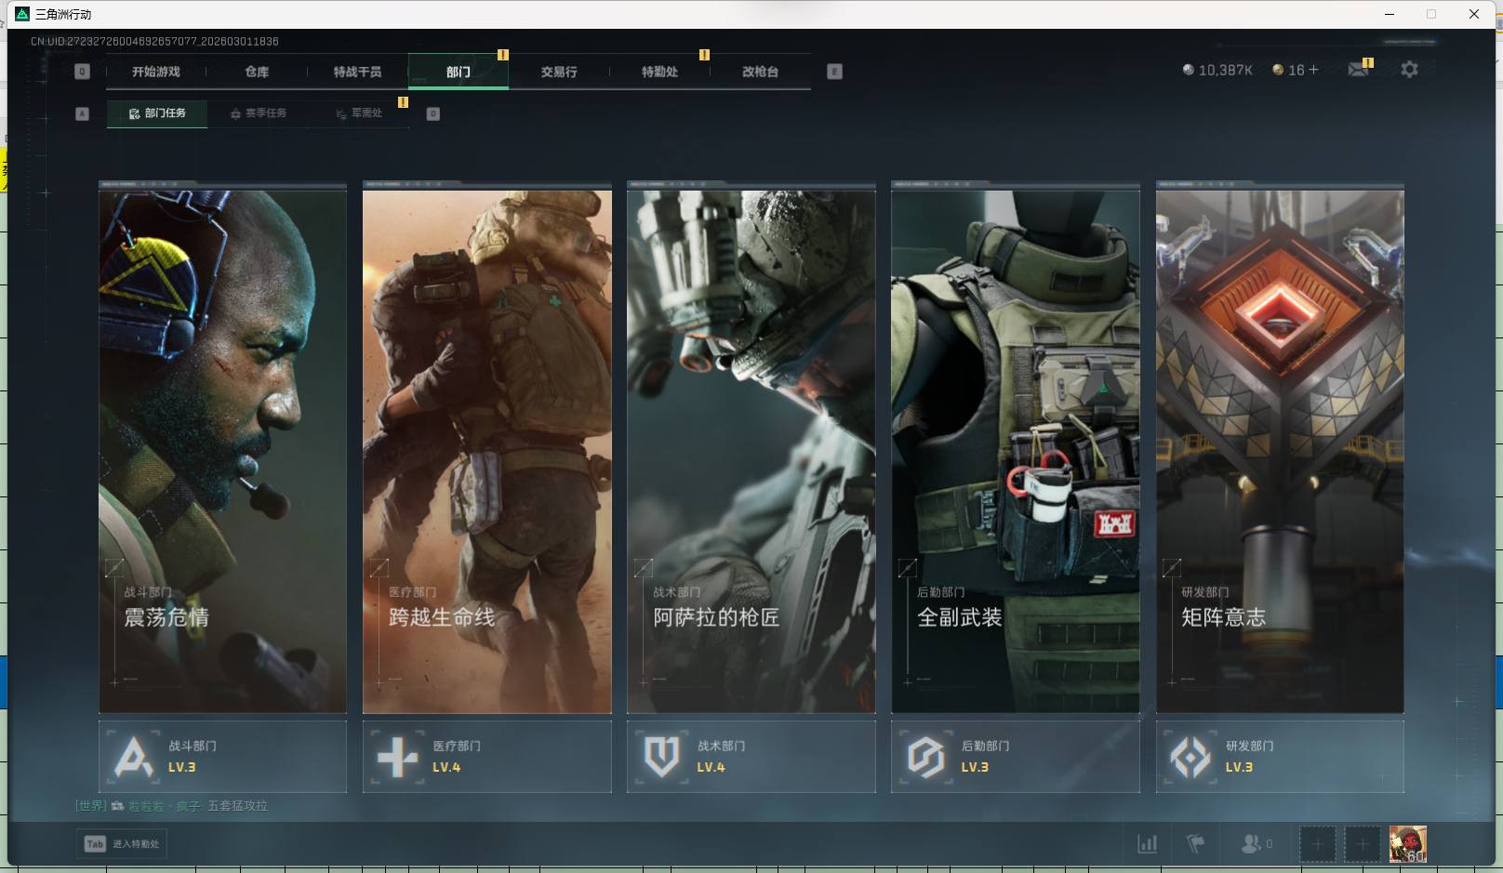This screenshot has height=873, width=1503.
Task: Open the mail inbox envelope icon
Action: pyautogui.click(x=1358, y=70)
